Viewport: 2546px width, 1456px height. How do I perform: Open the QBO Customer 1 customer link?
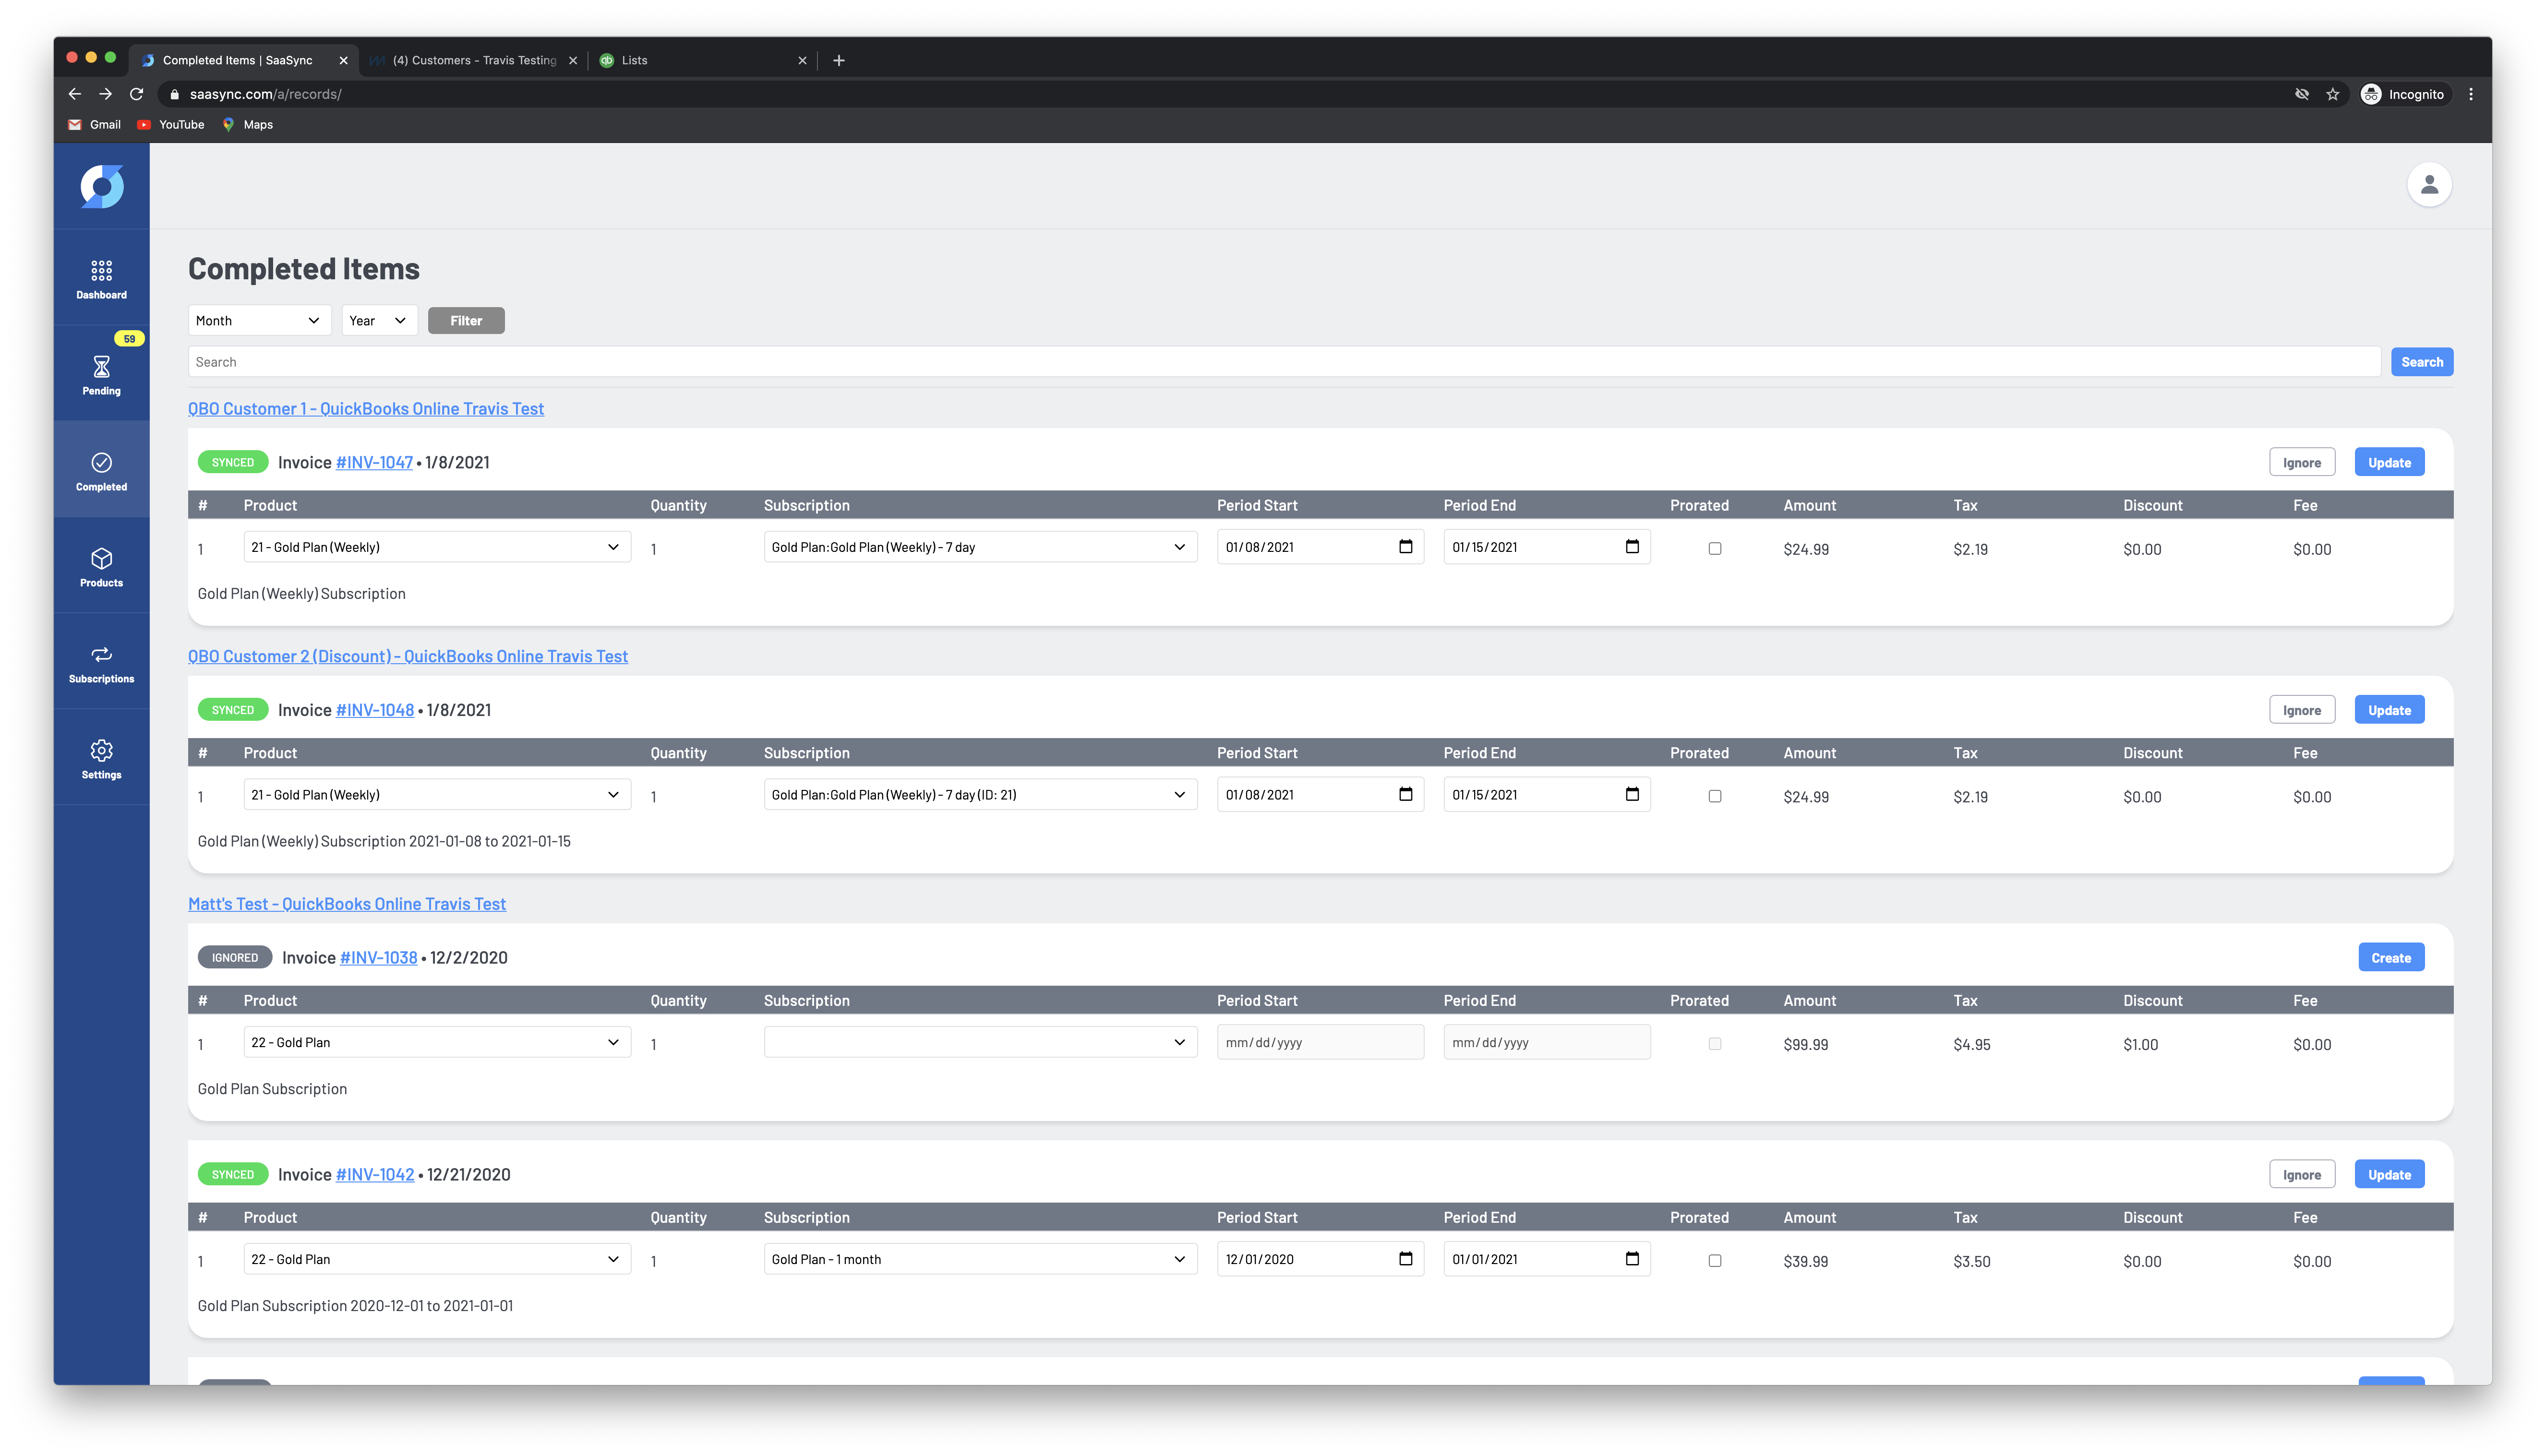pos(366,408)
